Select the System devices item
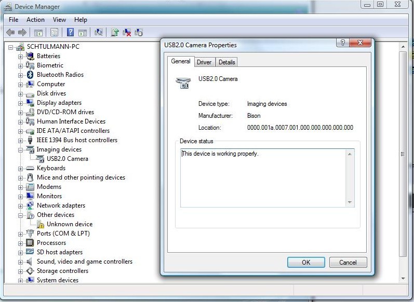This screenshot has height=302, width=414. [x=58, y=280]
